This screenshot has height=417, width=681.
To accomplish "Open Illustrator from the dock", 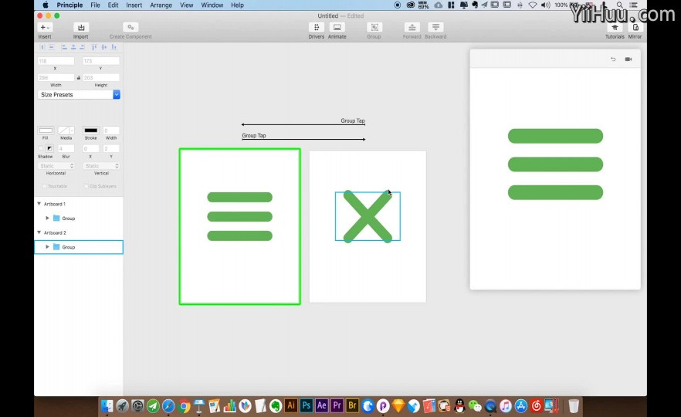I will pos(291,405).
